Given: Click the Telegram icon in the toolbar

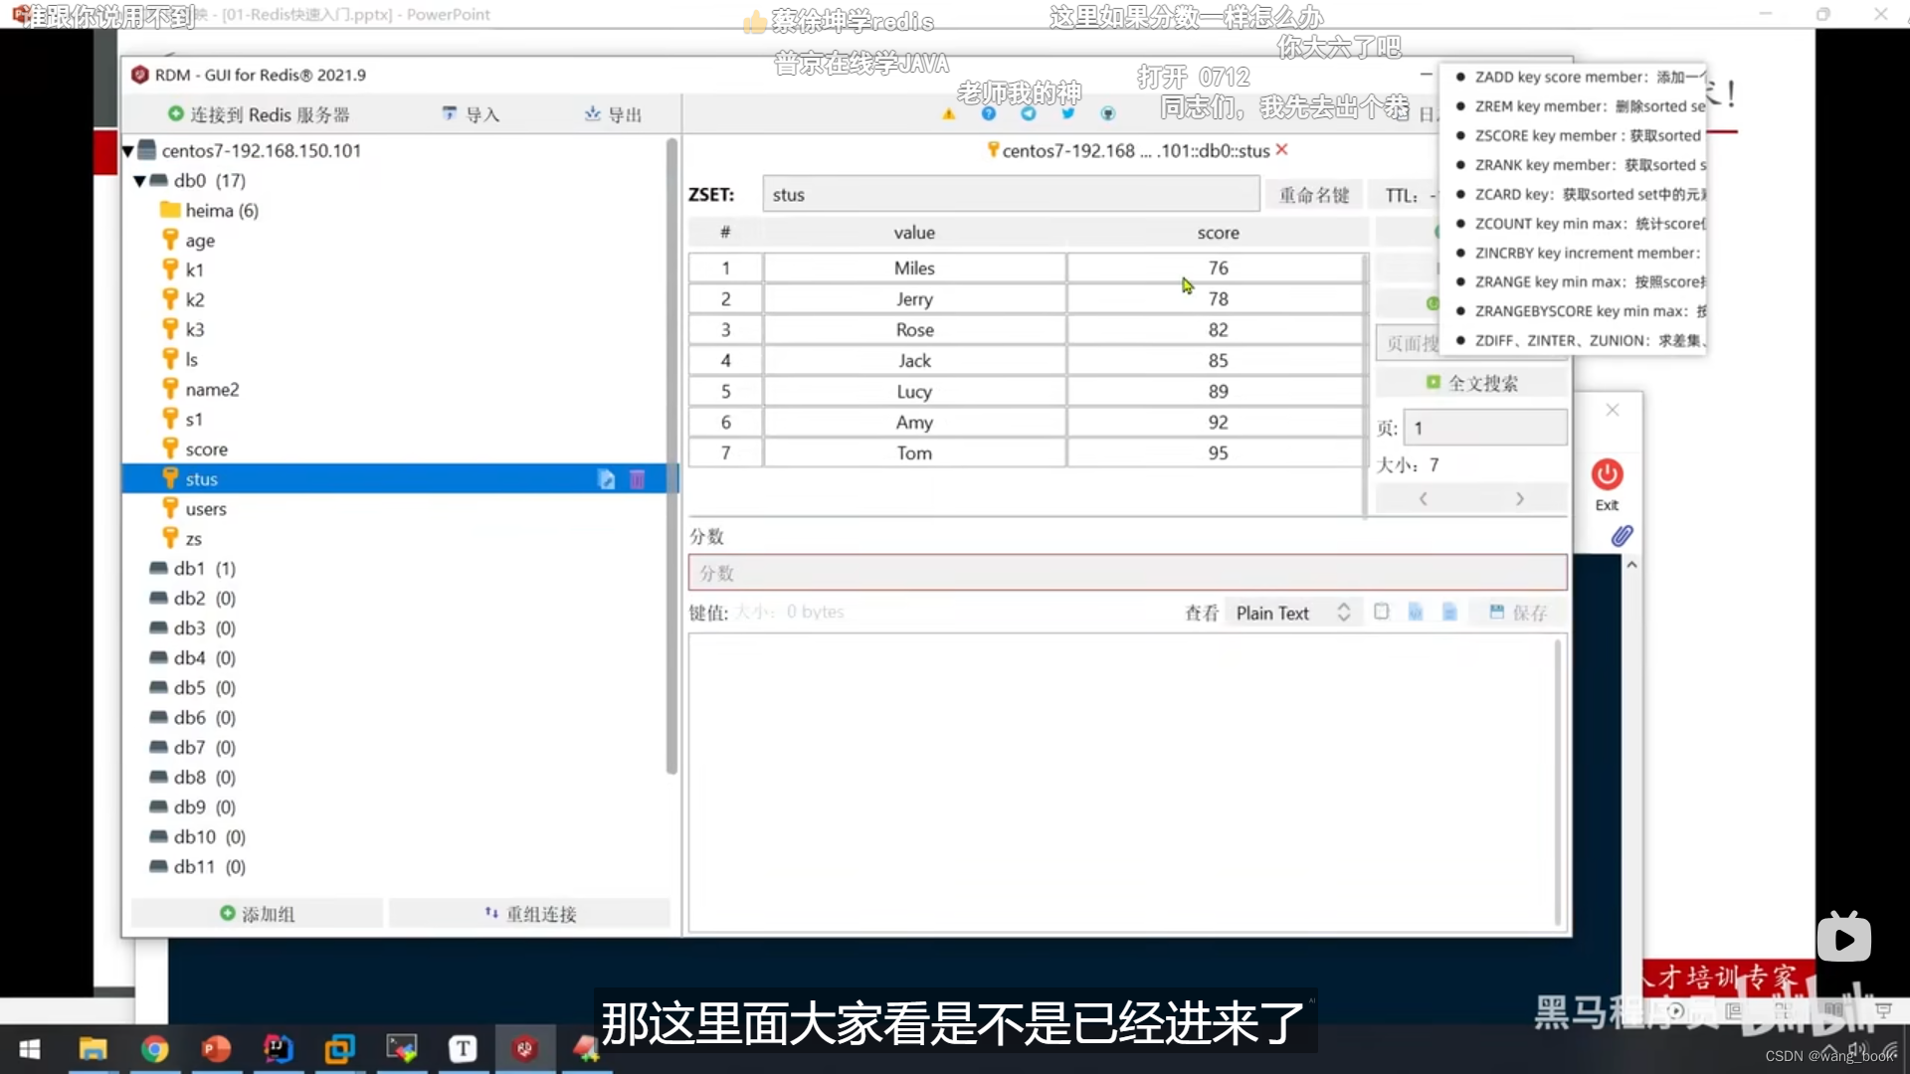Looking at the screenshot, I should [1029, 113].
